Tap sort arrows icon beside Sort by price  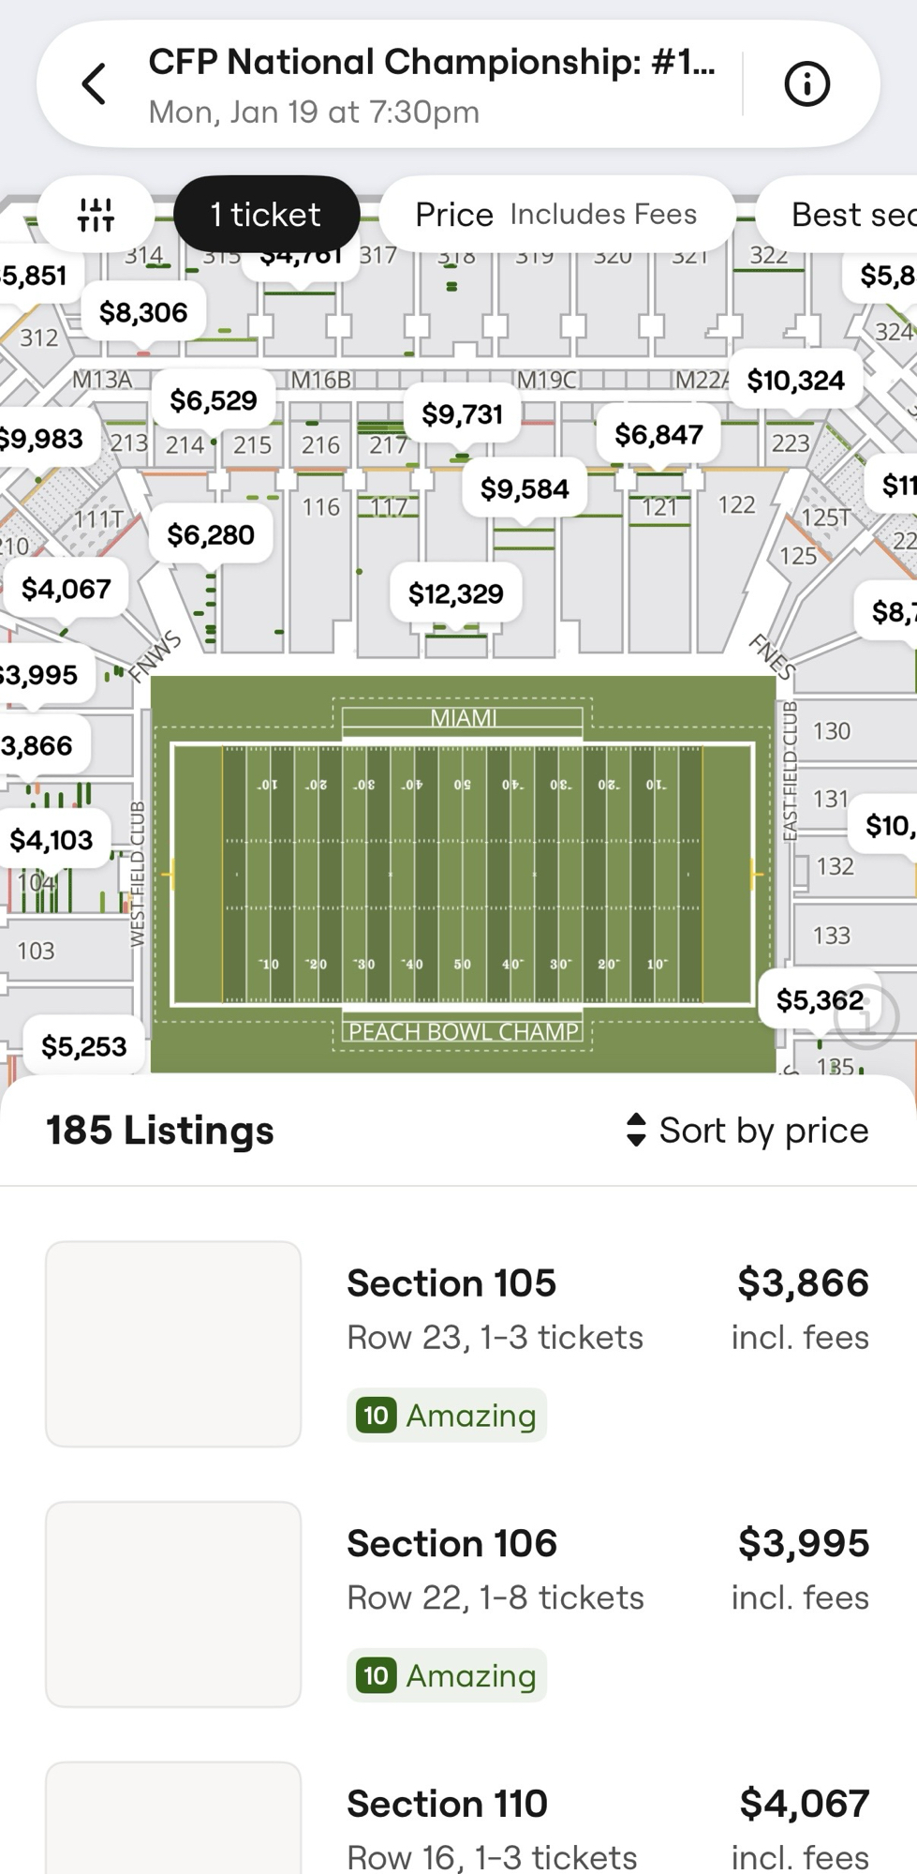click(x=636, y=1130)
